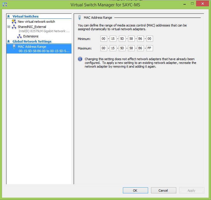The height and width of the screenshot is (200, 211).
Task: Click the Virtual Switch Manager title bar icon
Action: coord(5,4)
